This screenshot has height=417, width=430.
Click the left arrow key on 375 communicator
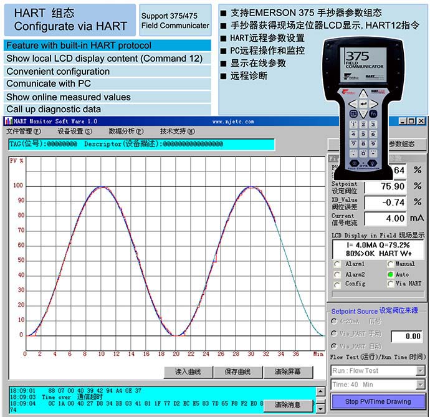pyautogui.click(x=353, y=104)
